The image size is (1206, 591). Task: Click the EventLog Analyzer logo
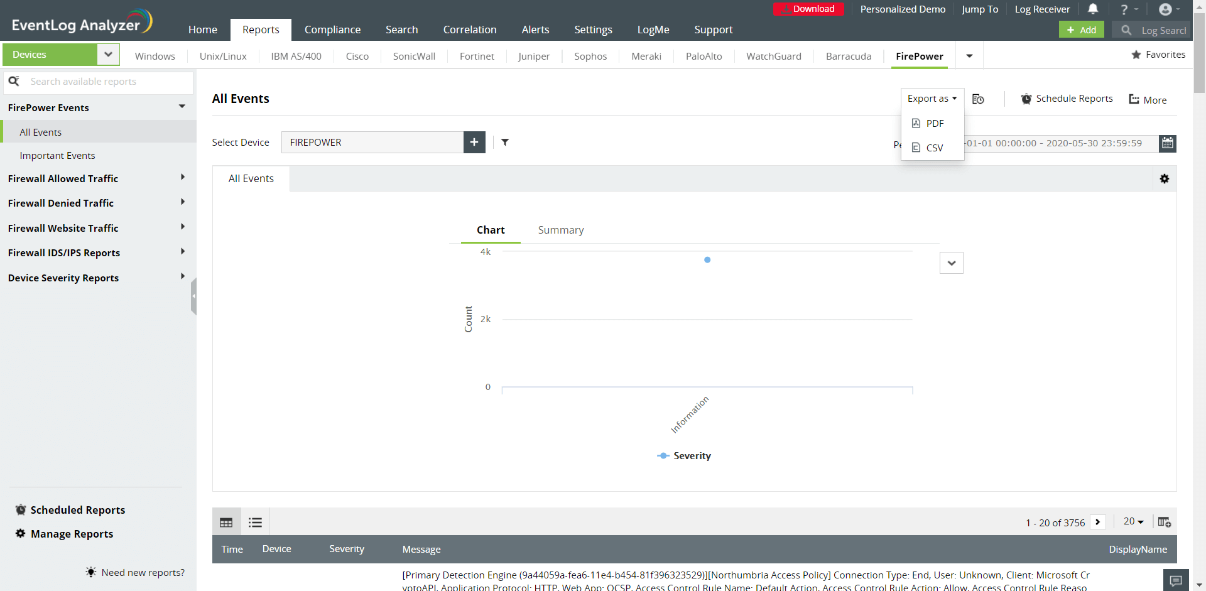pyautogui.click(x=82, y=23)
